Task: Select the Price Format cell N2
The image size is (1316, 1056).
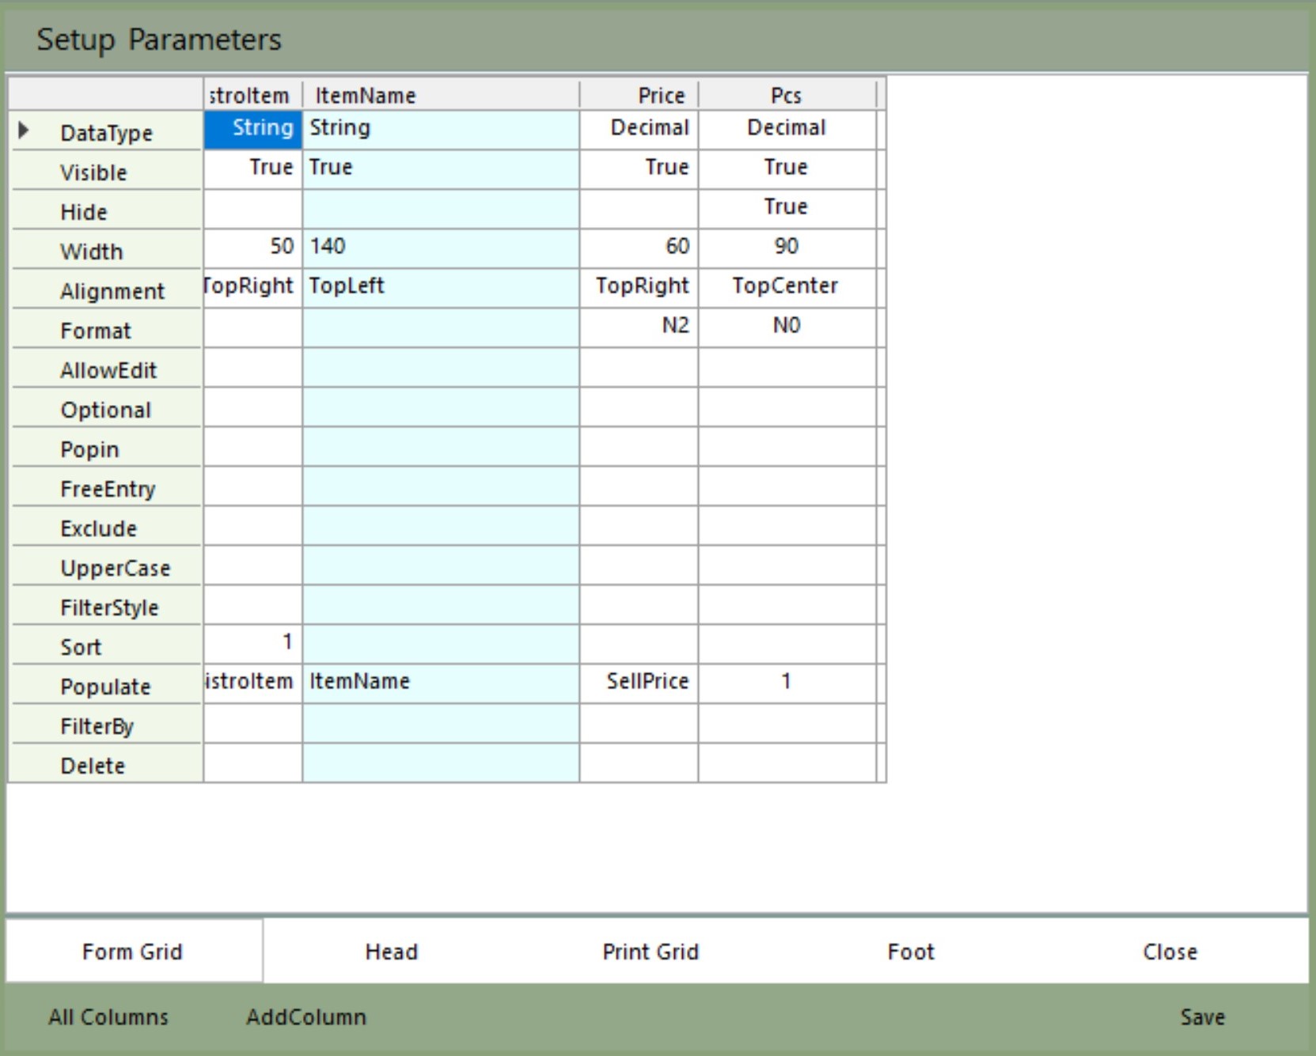Action: pyautogui.click(x=639, y=327)
